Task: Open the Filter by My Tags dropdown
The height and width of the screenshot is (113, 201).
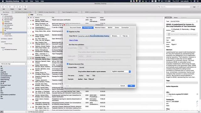Action: (x=13, y=64)
